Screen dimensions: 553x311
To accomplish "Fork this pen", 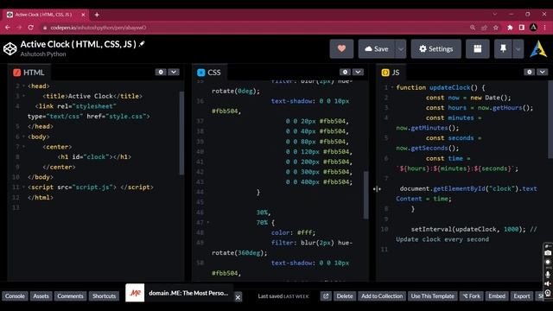I will click(x=472, y=295).
